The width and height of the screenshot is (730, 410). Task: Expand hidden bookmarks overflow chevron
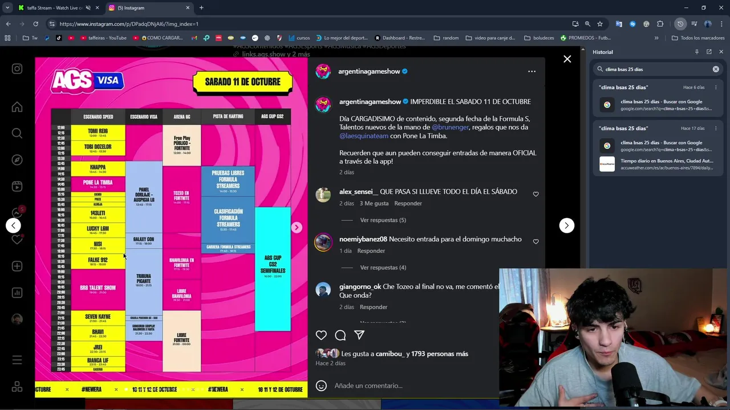click(656, 38)
